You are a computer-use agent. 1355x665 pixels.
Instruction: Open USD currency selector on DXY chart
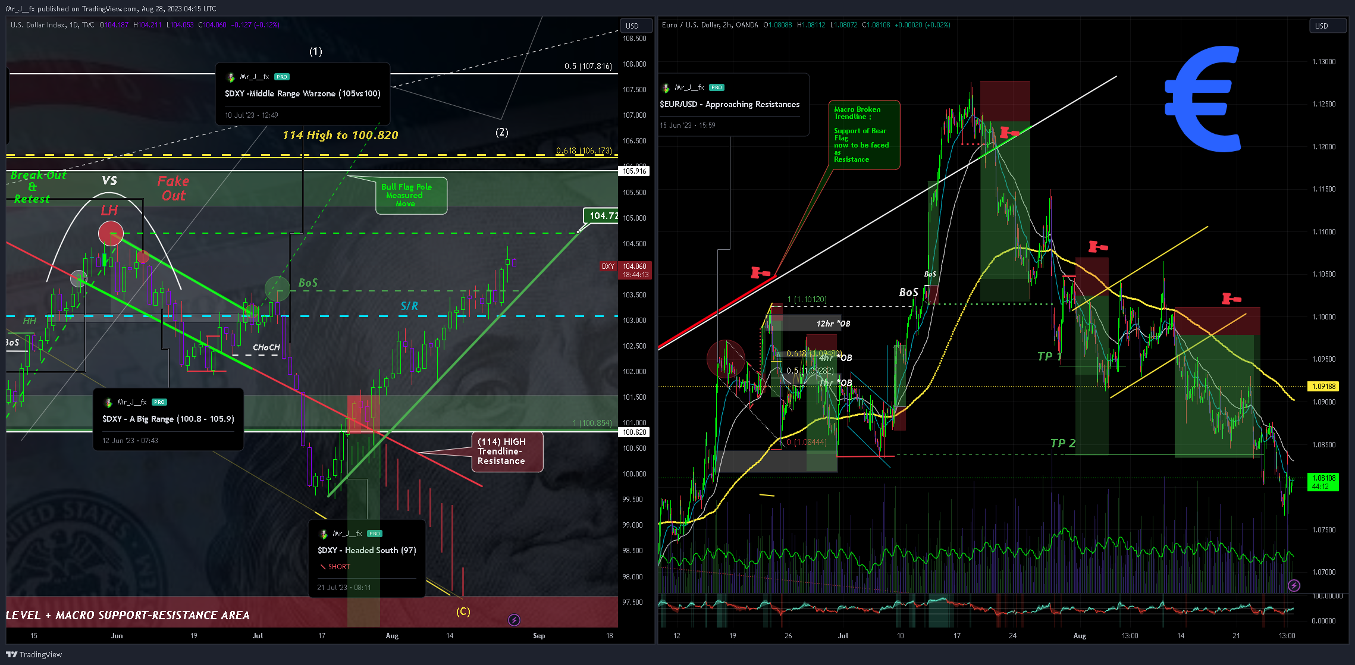point(636,26)
